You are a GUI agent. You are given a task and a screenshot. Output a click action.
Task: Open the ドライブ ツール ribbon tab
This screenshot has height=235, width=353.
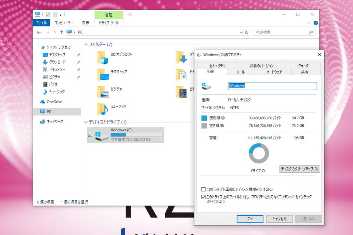[109, 23]
